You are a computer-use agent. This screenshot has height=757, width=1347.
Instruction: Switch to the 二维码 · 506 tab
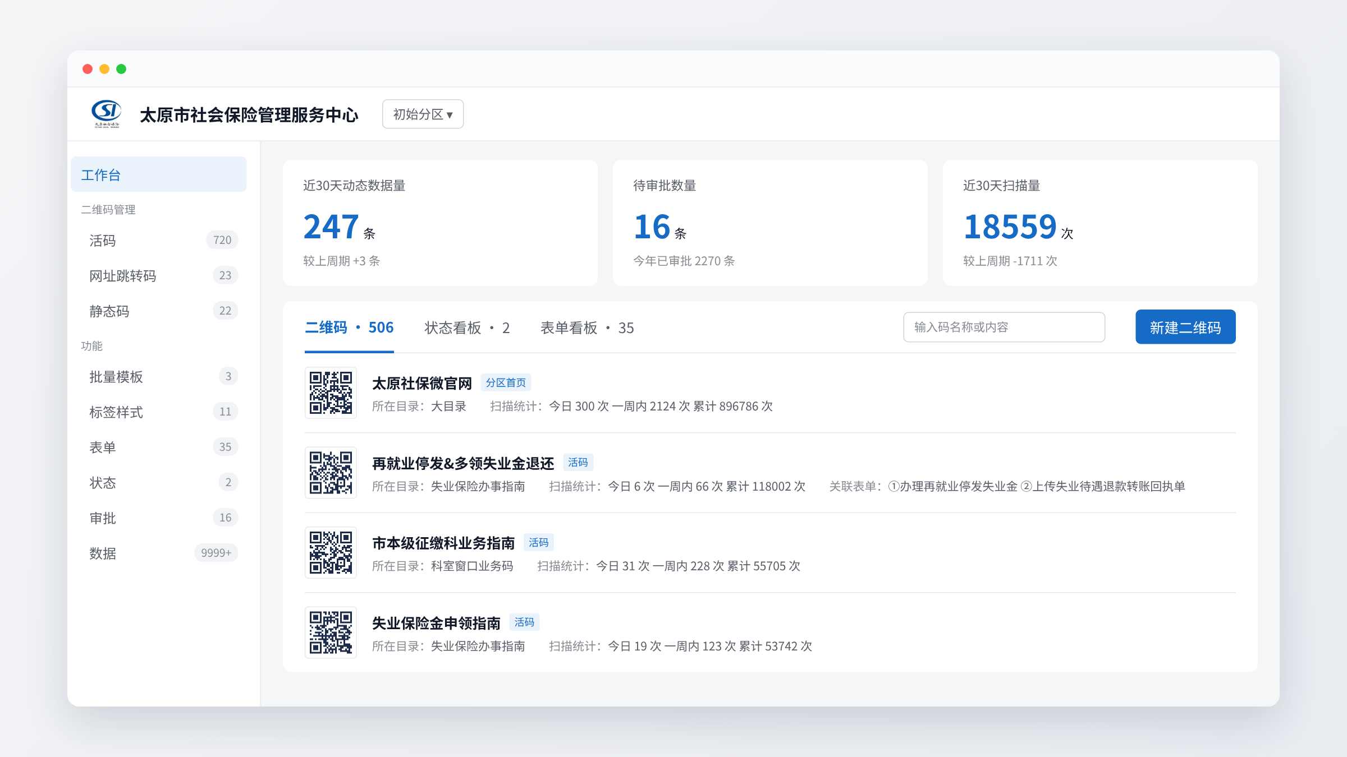pos(349,327)
